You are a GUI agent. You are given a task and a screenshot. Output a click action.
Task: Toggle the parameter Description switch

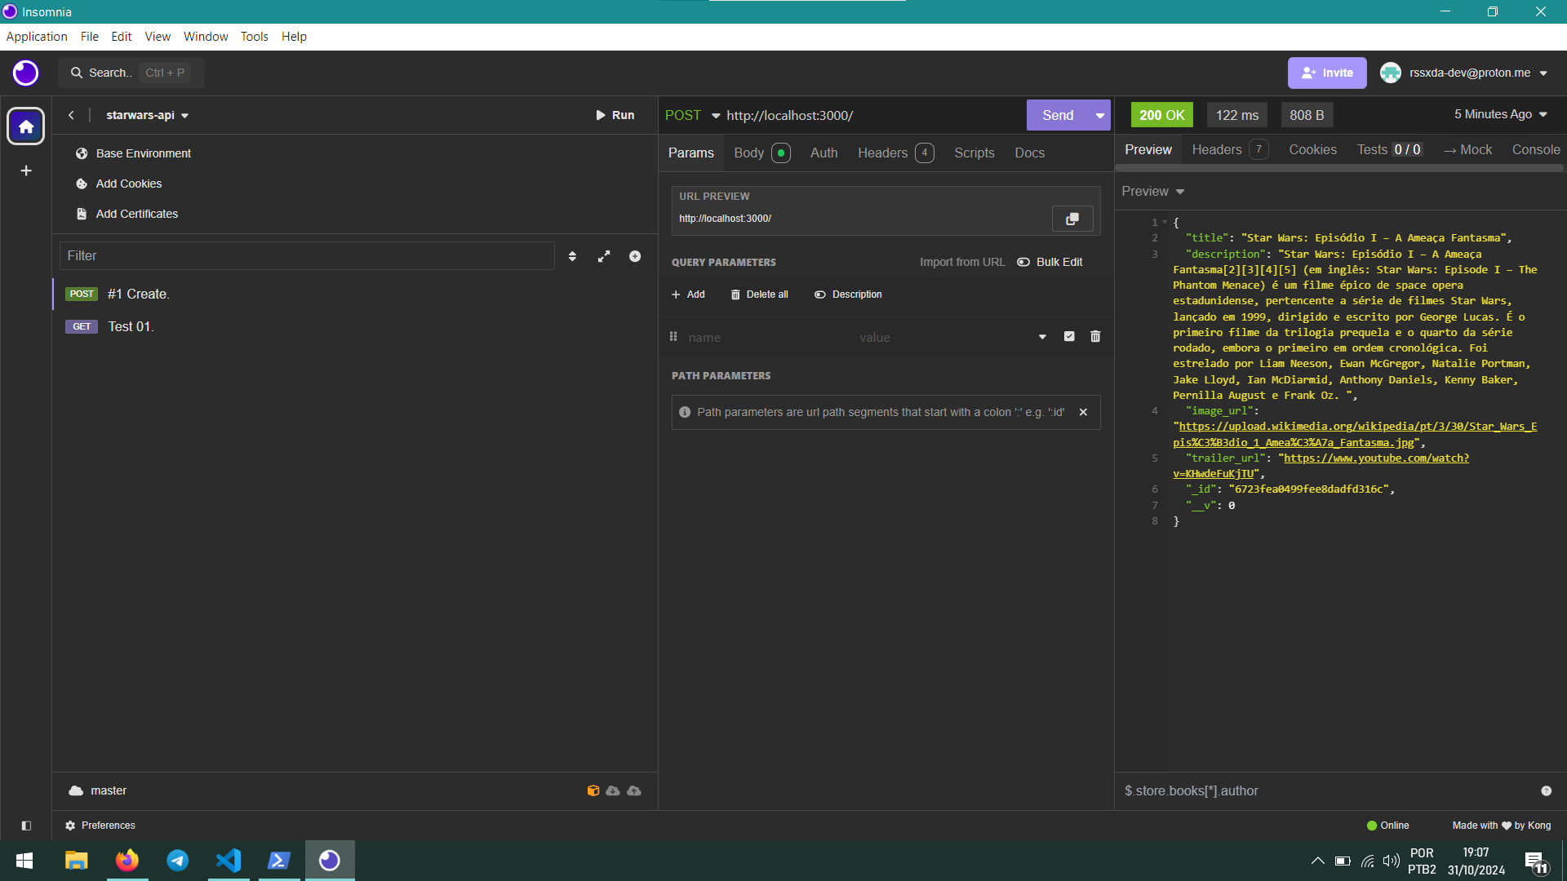click(848, 294)
